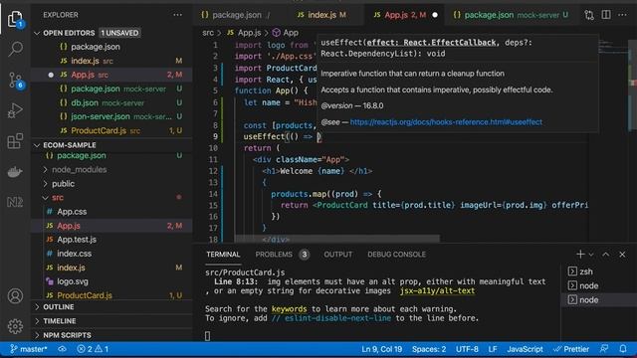The height and width of the screenshot is (358, 637).
Task: Open the notifications bell icon
Action: click(x=623, y=349)
